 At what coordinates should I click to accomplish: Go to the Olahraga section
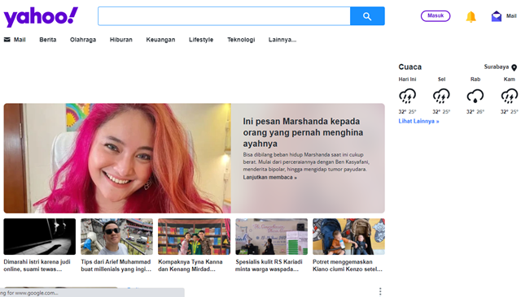(83, 40)
